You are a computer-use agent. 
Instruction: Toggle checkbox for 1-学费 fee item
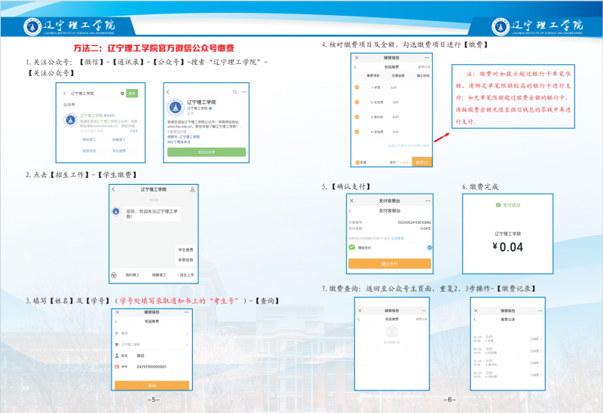point(357,87)
